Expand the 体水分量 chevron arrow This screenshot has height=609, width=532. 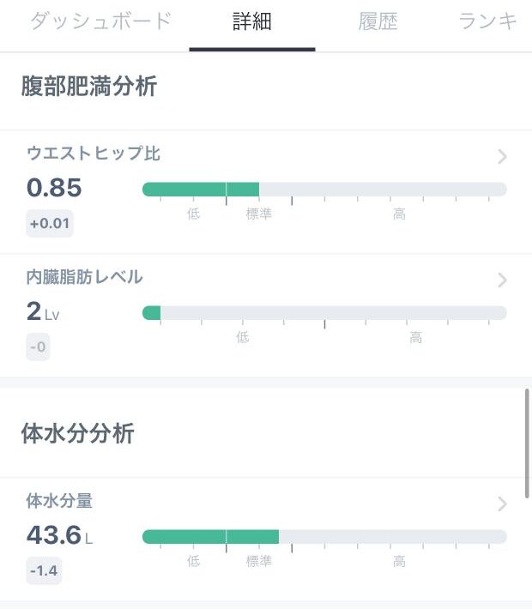tap(502, 504)
